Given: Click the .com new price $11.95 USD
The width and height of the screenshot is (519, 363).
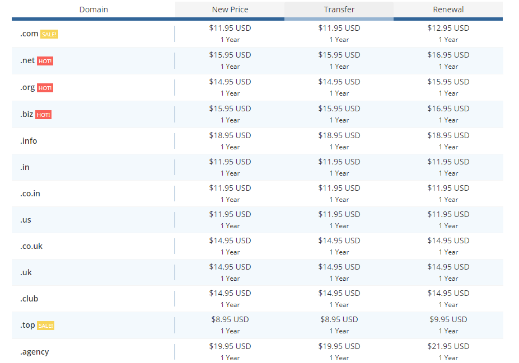Looking at the screenshot, I should click(x=230, y=28).
